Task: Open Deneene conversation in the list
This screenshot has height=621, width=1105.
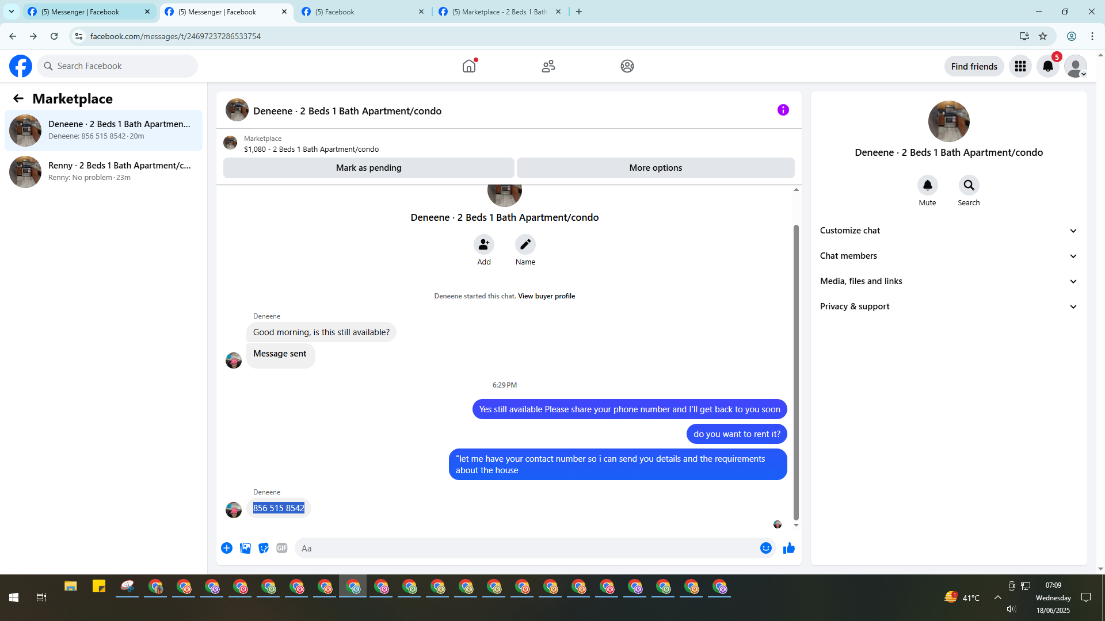Action: (104, 131)
